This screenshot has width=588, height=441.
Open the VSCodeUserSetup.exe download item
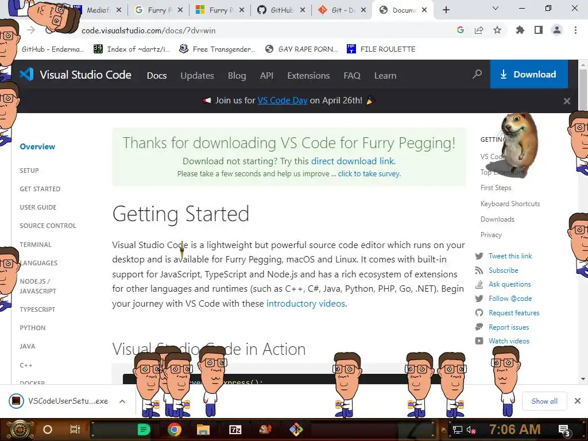pyautogui.click(x=59, y=401)
